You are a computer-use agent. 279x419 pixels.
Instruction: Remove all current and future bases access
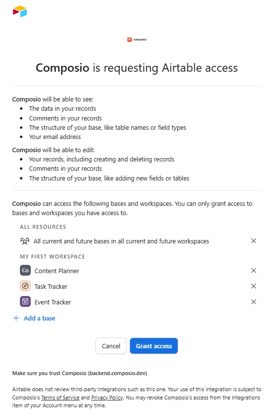click(254, 241)
